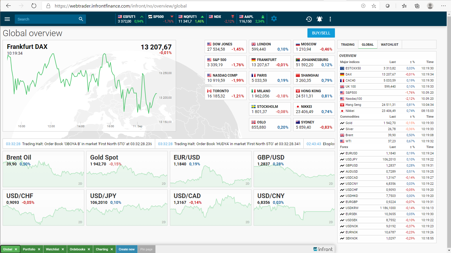Viewport: 451px width, 253px height.
Task: Open the hamburger main menu
Action: point(7,19)
